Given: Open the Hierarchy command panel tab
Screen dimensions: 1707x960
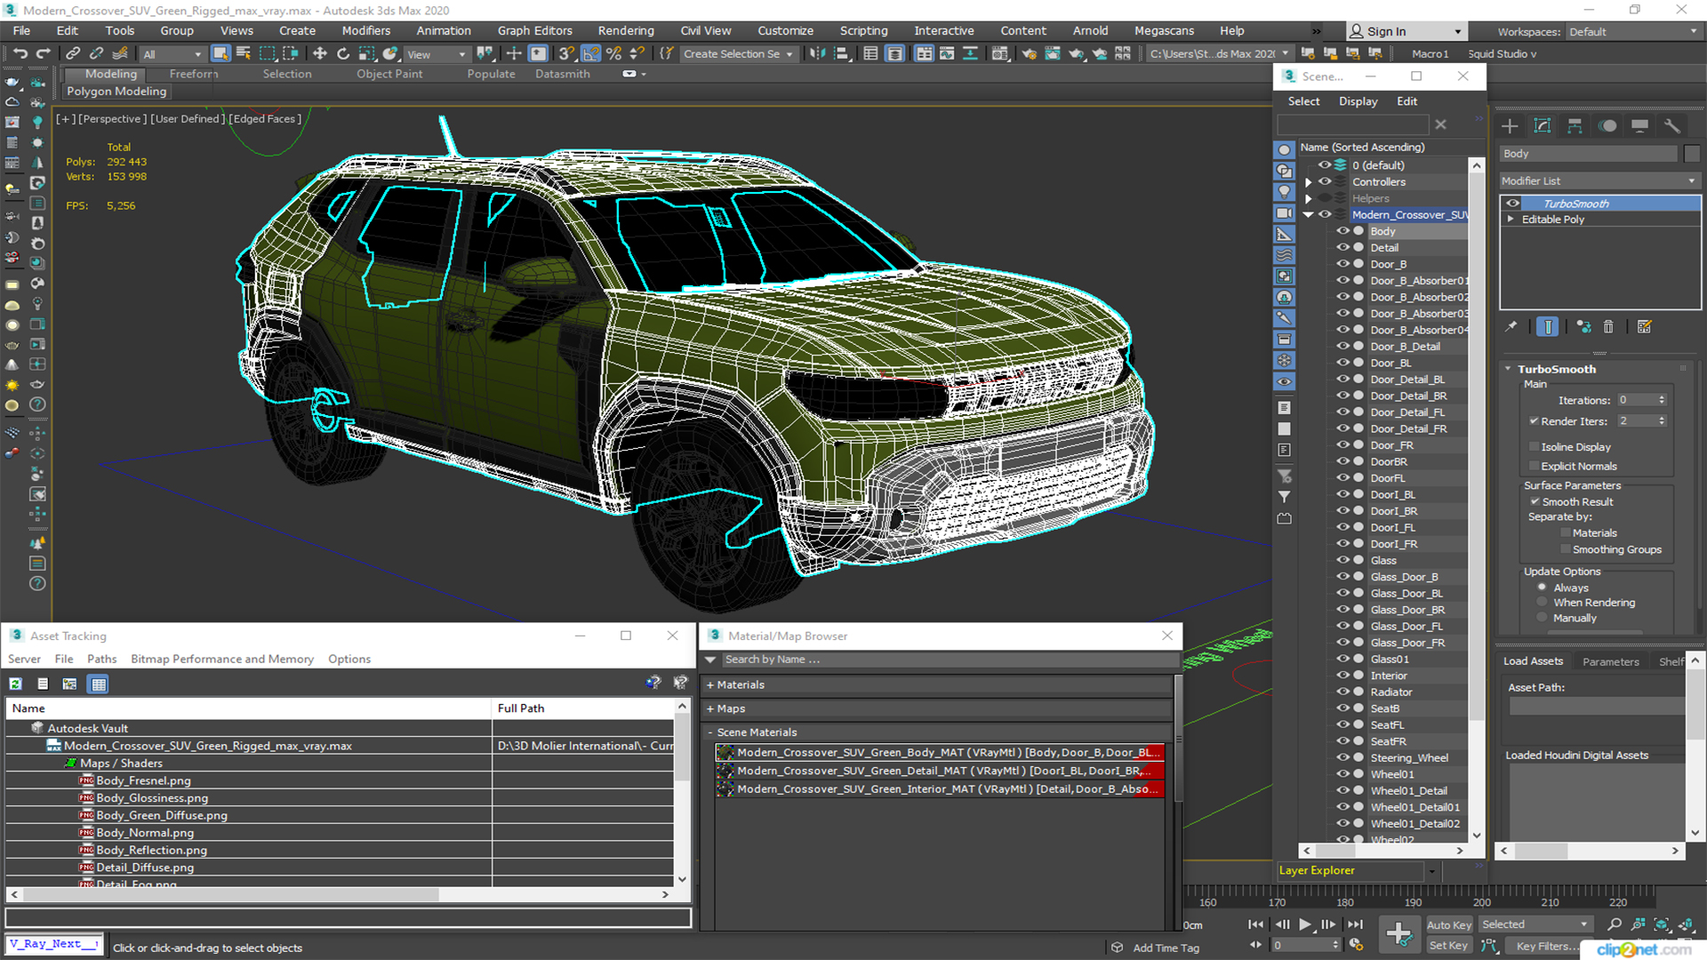Looking at the screenshot, I should 1575,125.
